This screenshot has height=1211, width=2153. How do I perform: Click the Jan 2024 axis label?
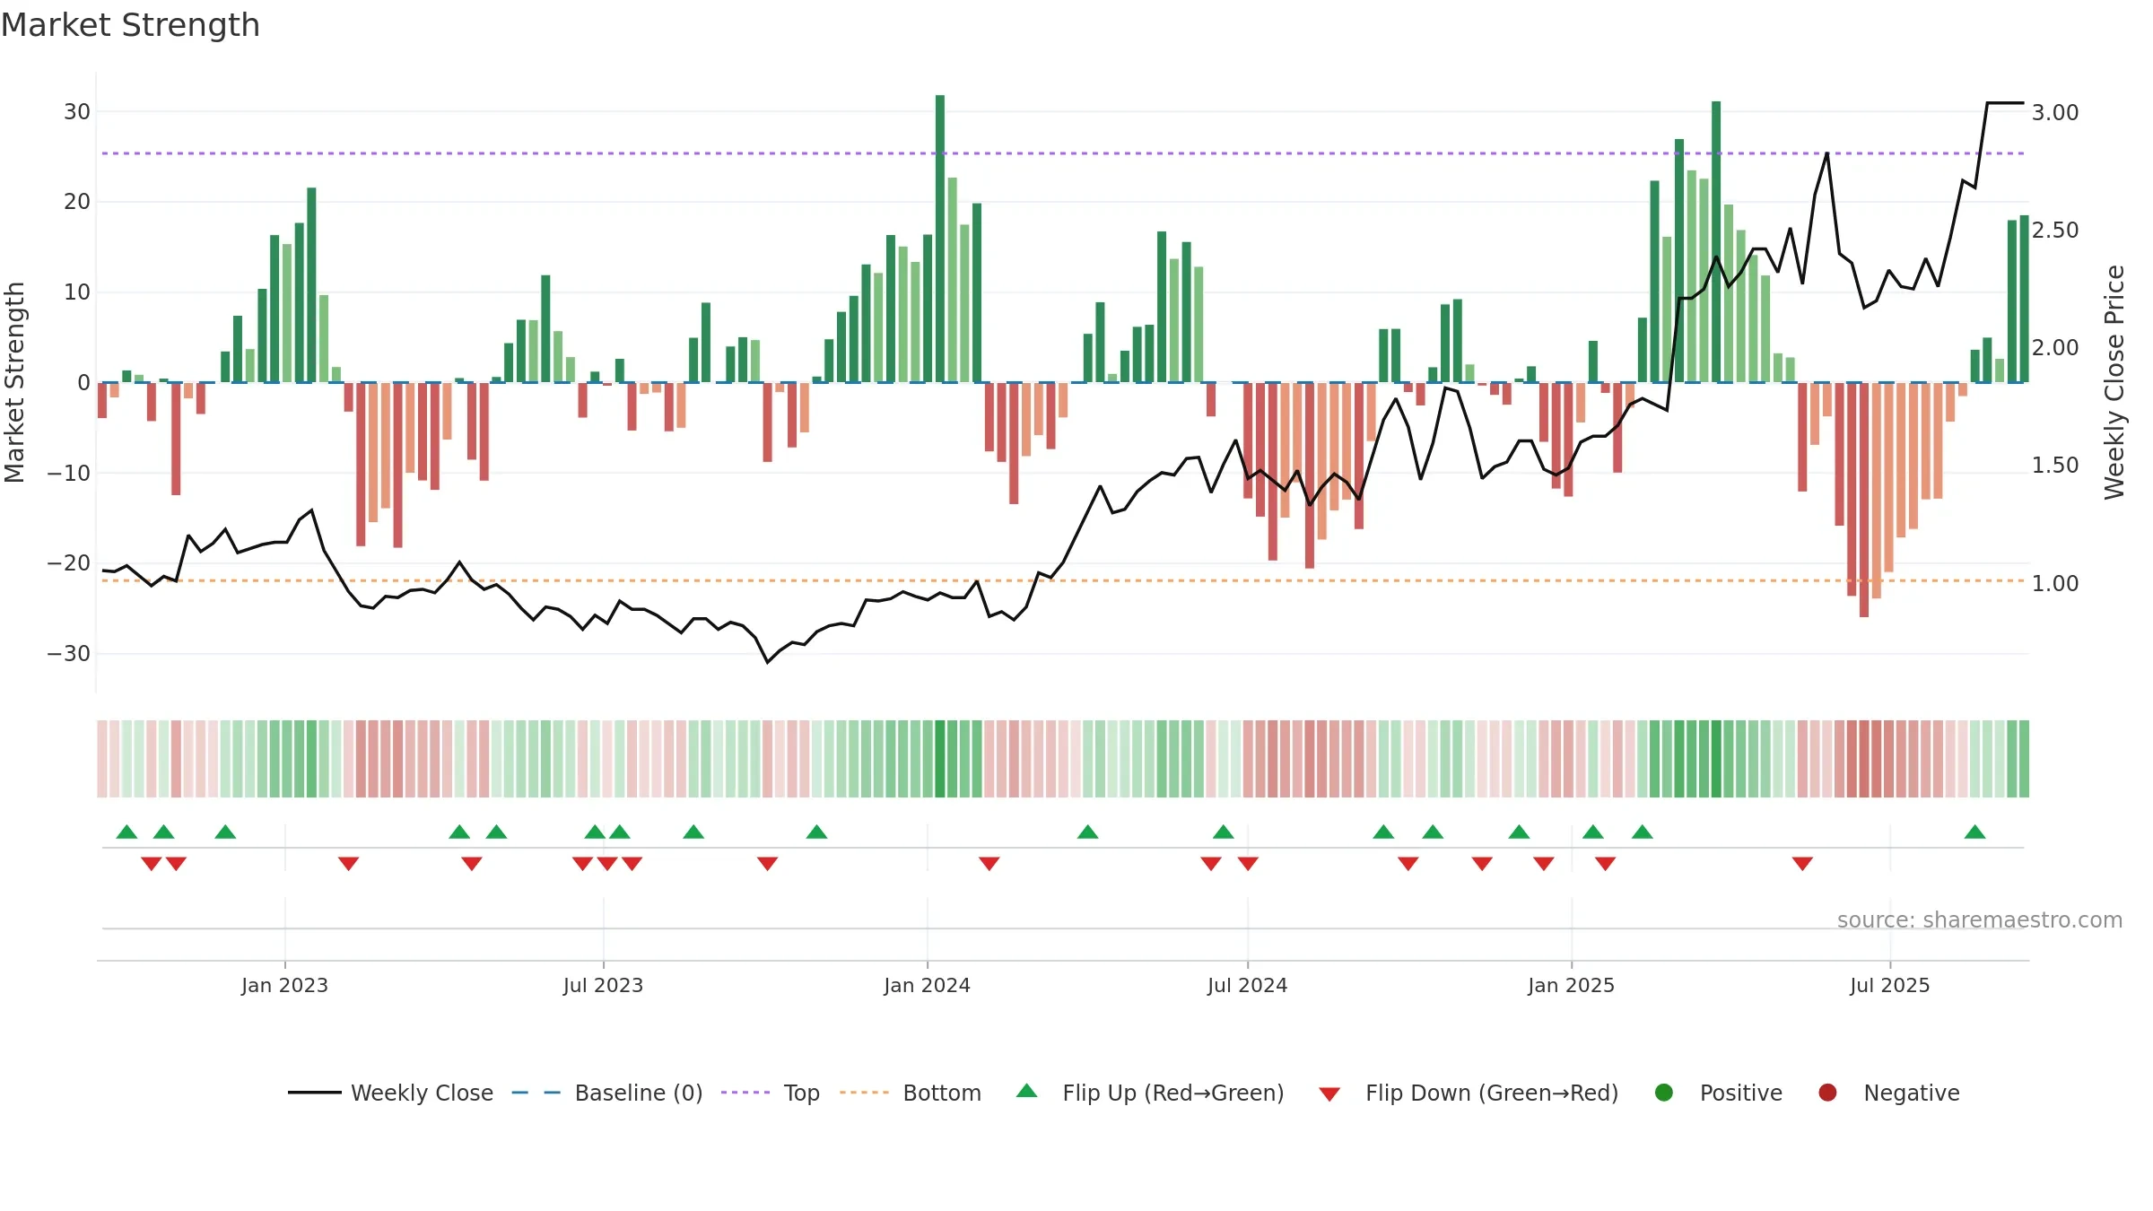pos(927,985)
